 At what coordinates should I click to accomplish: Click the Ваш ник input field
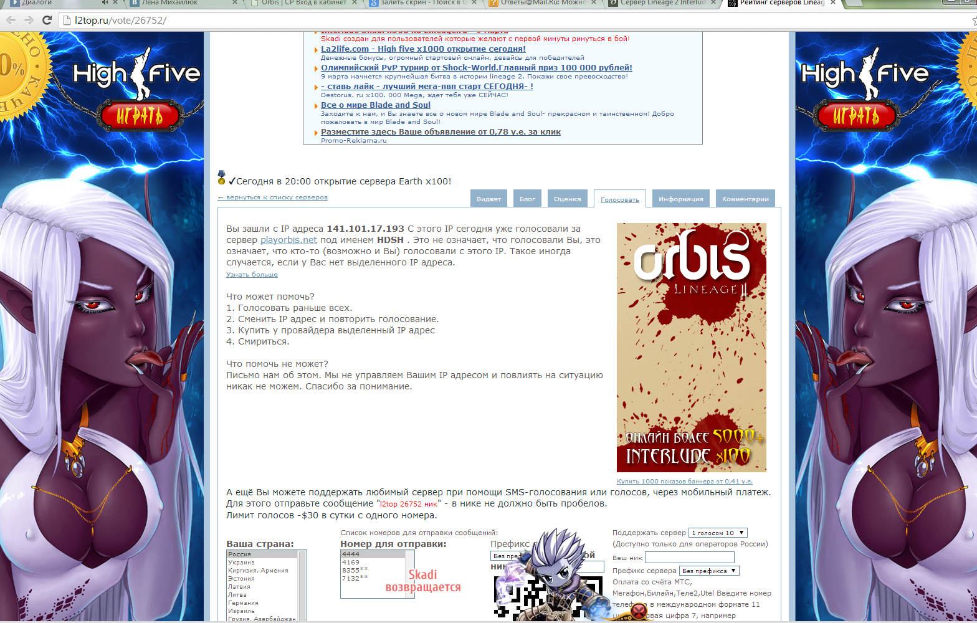click(689, 558)
